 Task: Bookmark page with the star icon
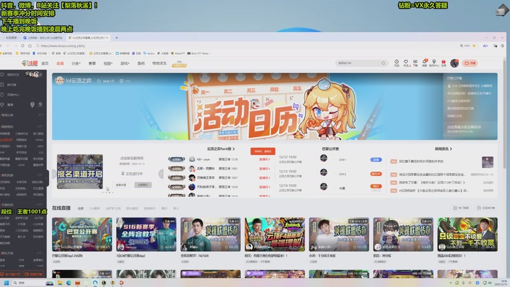[x=474, y=46]
